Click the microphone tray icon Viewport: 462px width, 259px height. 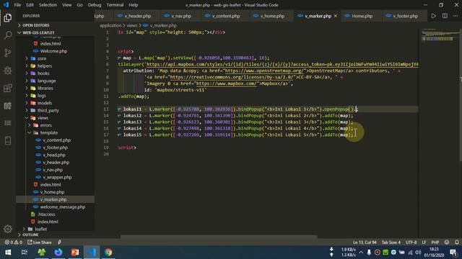pos(369,253)
